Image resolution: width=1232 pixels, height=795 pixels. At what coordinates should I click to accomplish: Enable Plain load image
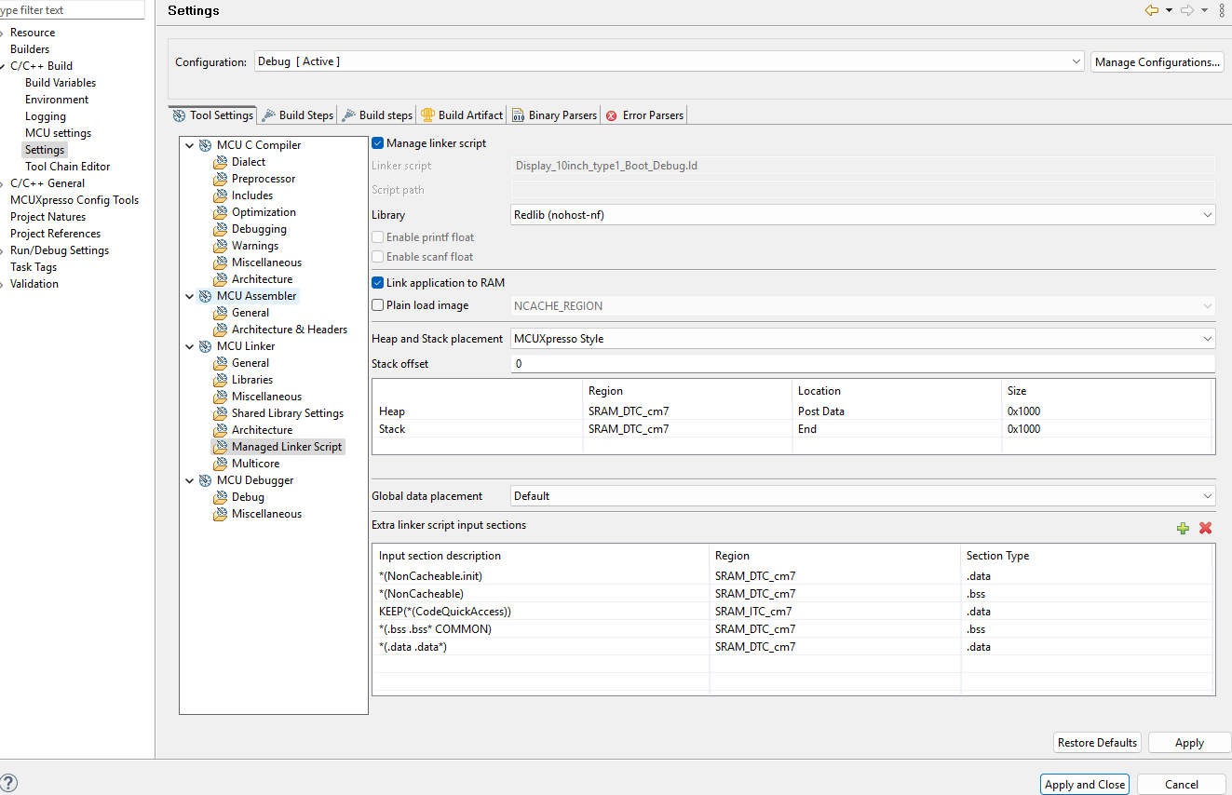[377, 304]
